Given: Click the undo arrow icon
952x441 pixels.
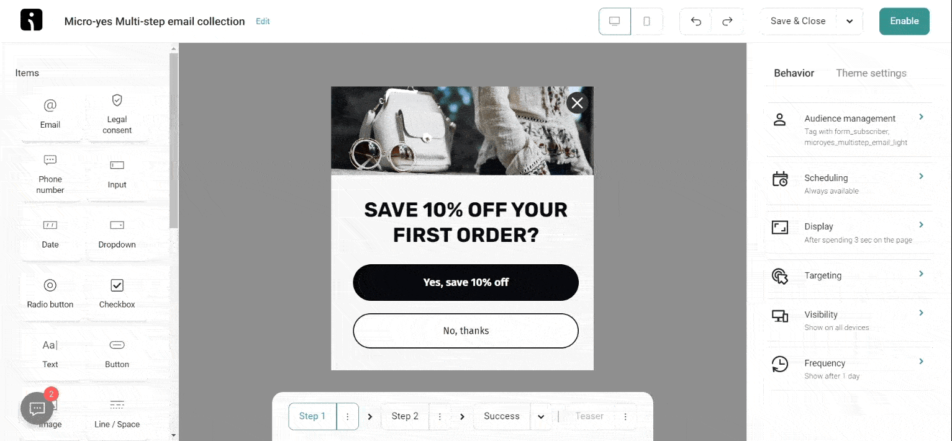Looking at the screenshot, I should 696,21.
